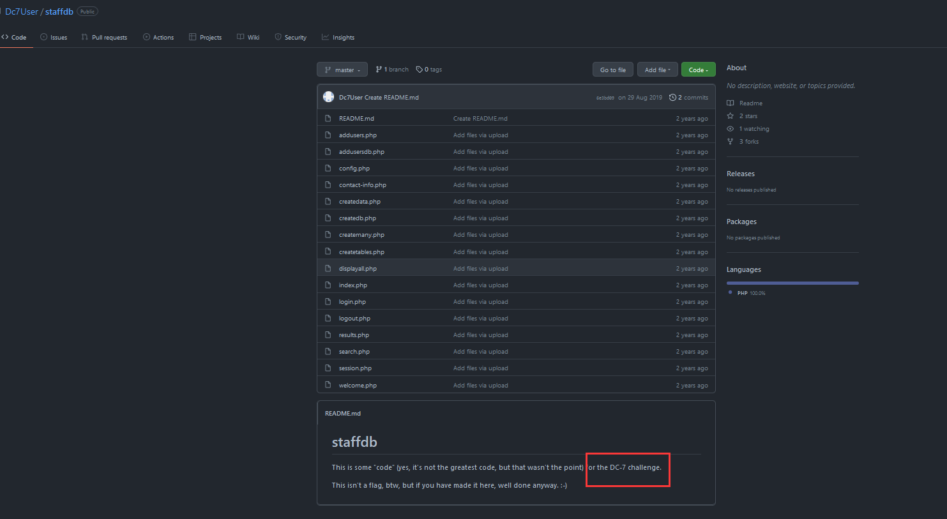Viewport: 947px width, 519px height.
Task: Click the Dc7User owner link in header
Action: (x=22, y=11)
